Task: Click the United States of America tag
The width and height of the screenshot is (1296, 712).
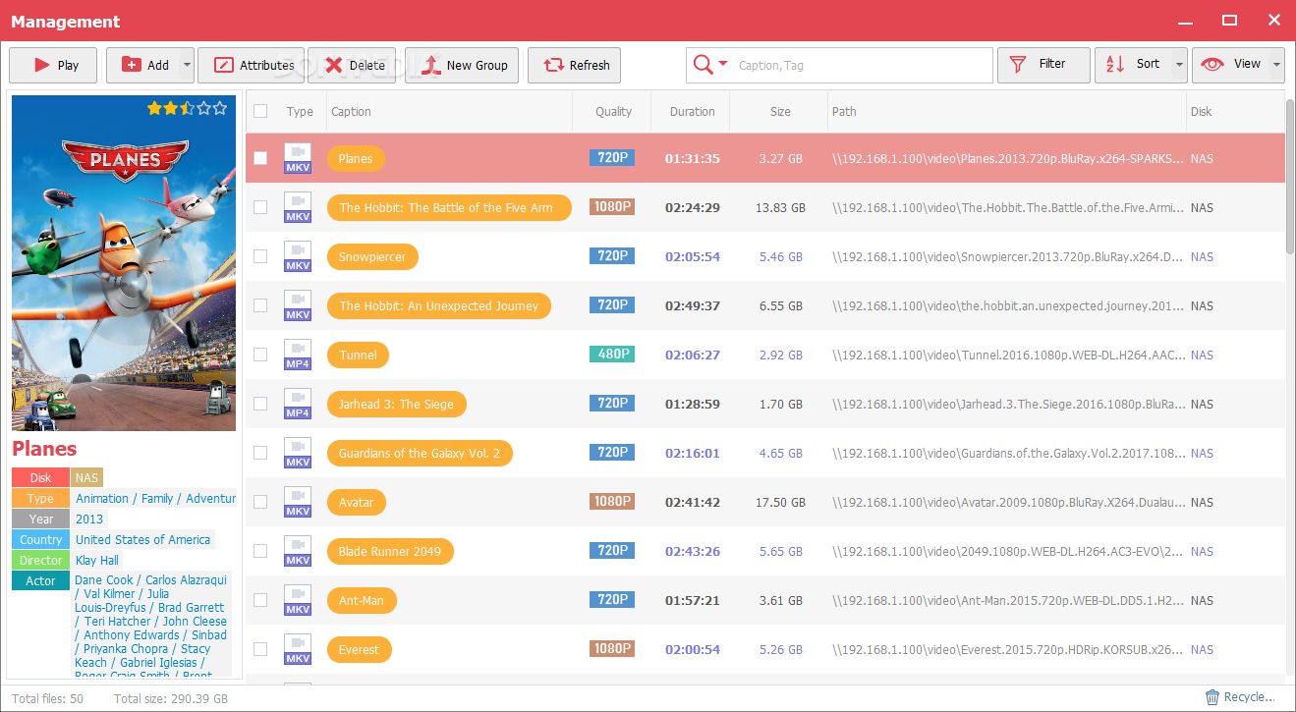Action: 142,539
